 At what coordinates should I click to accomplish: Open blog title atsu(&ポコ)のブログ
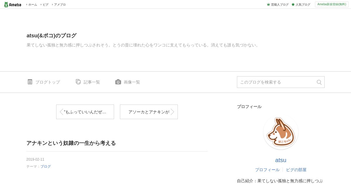[x=51, y=36]
